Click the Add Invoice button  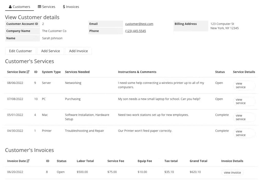[78, 51]
